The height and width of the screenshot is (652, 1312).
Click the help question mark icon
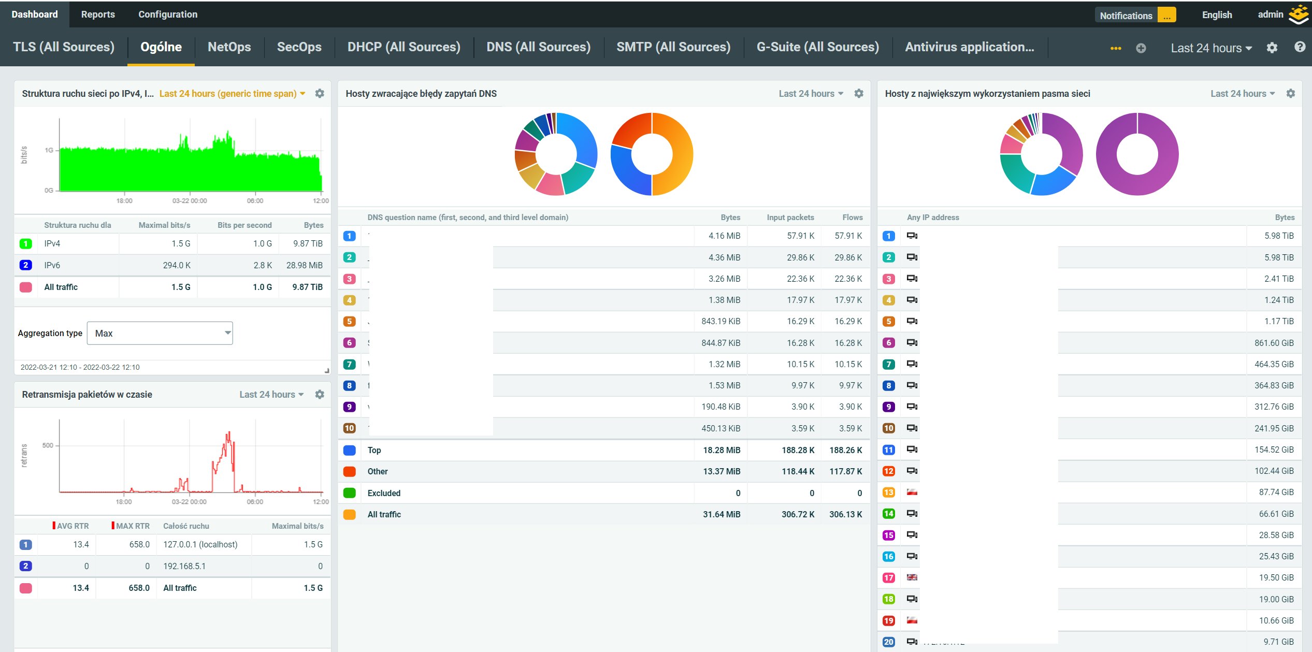click(x=1300, y=47)
